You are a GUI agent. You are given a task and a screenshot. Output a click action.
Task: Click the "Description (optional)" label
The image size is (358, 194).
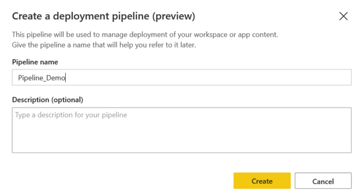tap(47, 99)
